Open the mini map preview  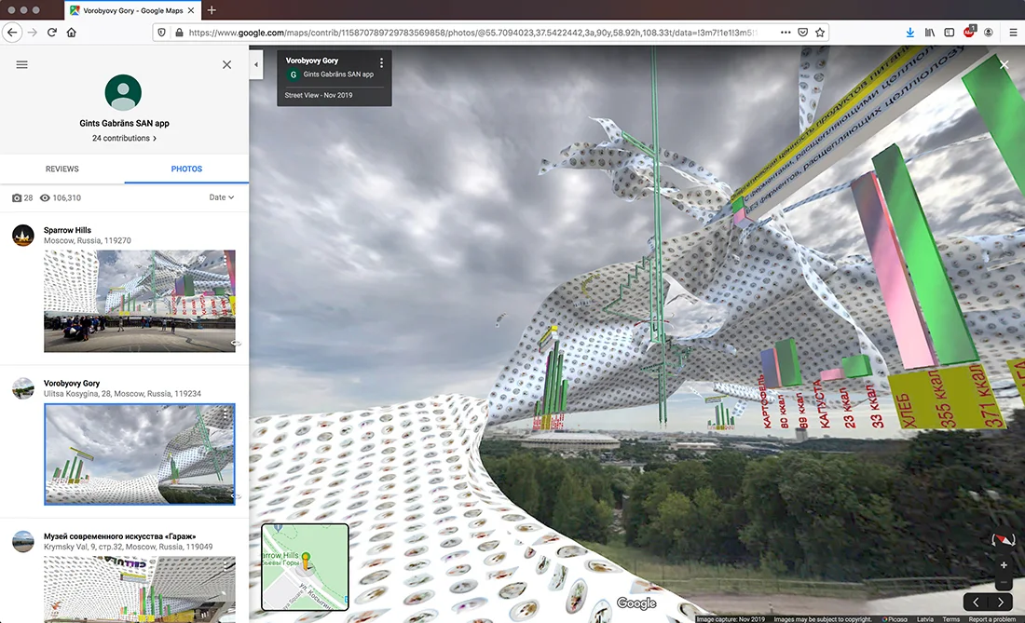pos(305,567)
